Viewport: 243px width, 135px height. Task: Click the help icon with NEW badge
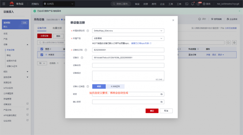coord(199,4)
